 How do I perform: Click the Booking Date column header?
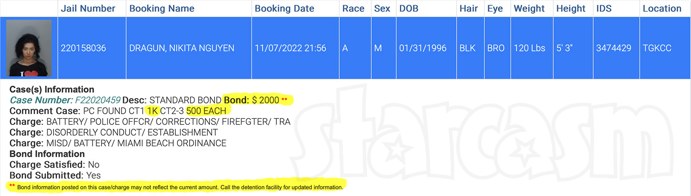[x=284, y=9]
